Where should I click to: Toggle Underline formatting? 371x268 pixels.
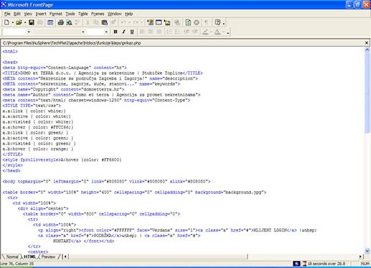click(x=132, y=32)
